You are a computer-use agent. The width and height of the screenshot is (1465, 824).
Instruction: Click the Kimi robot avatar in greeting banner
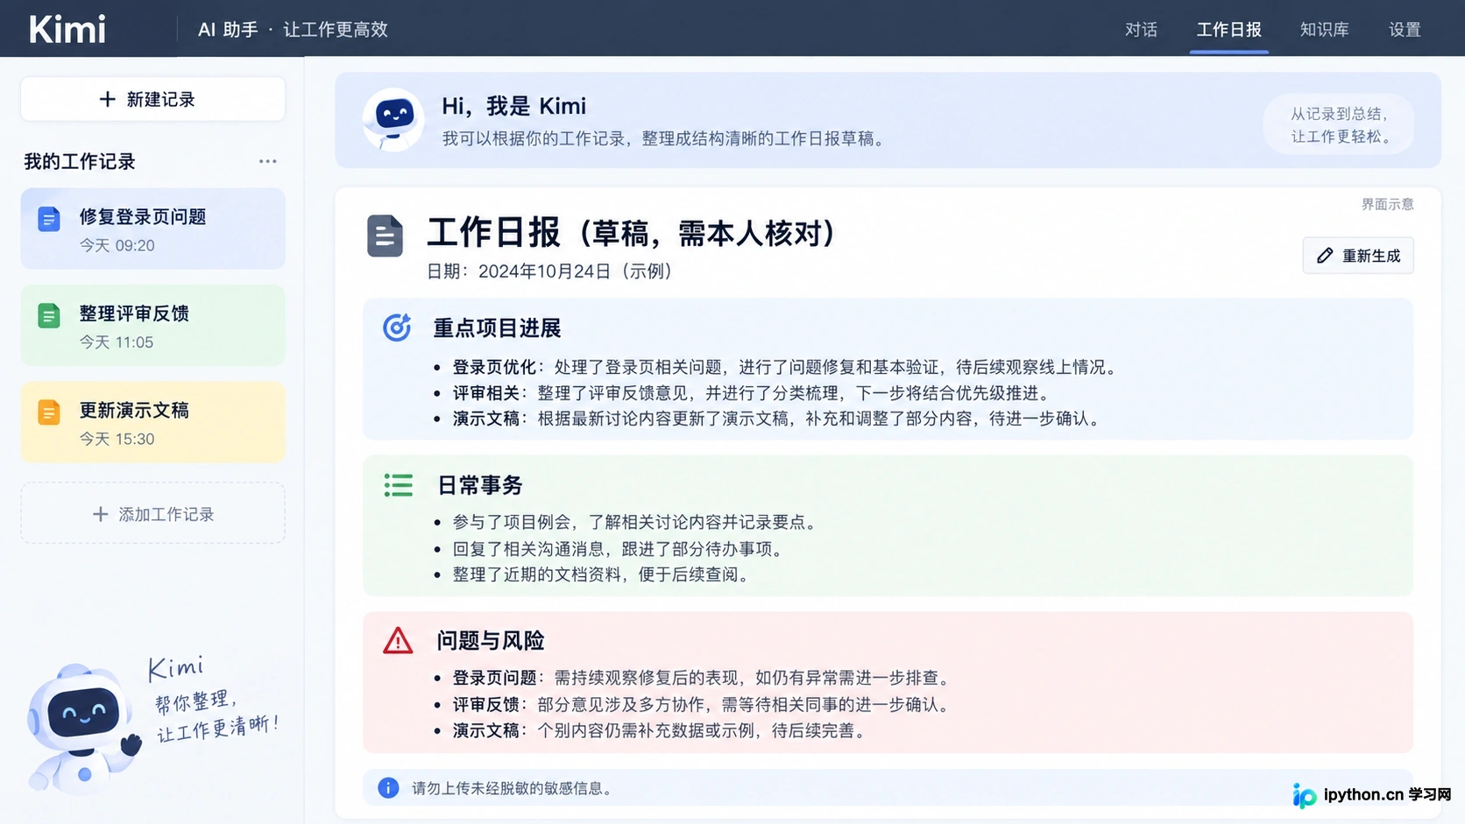pyautogui.click(x=393, y=119)
